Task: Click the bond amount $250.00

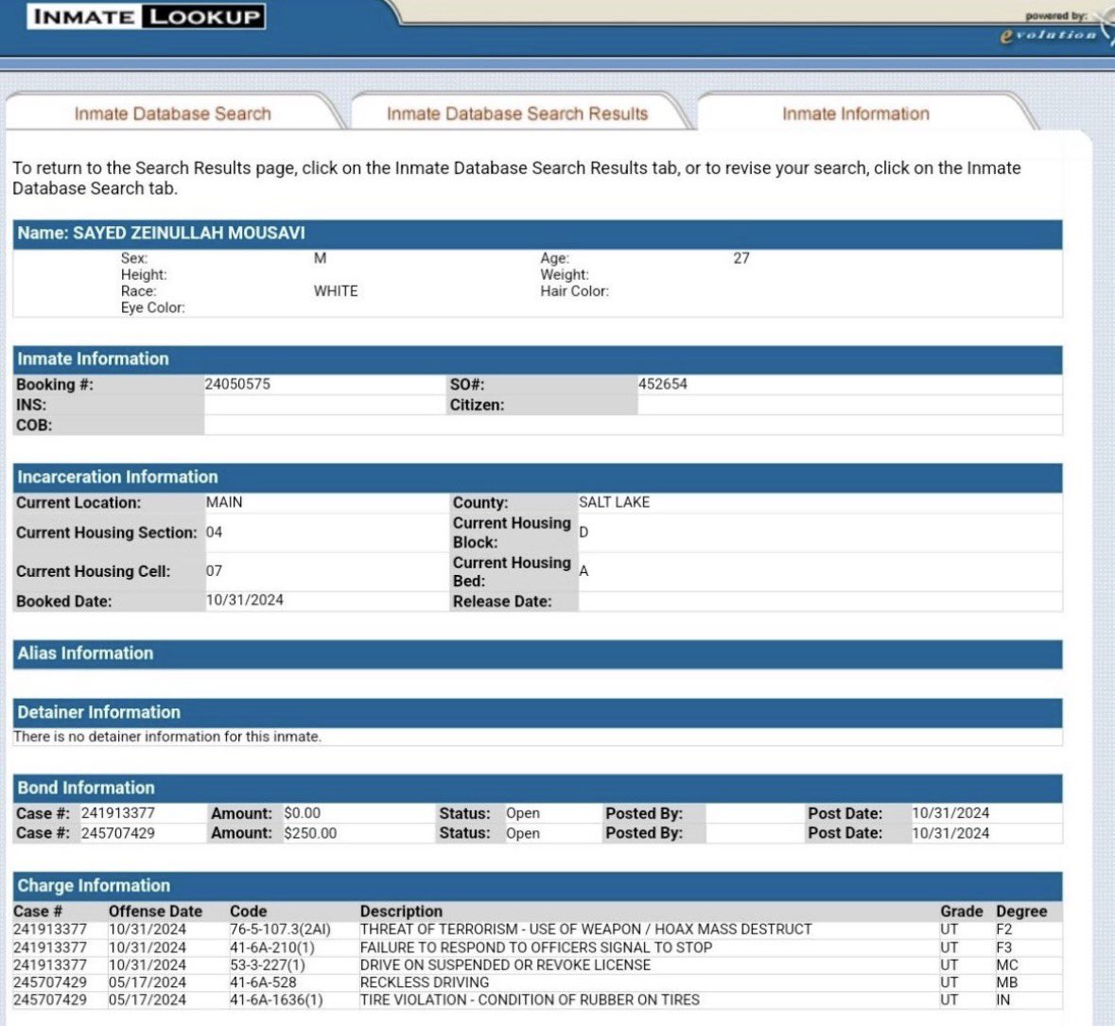Action: (311, 832)
